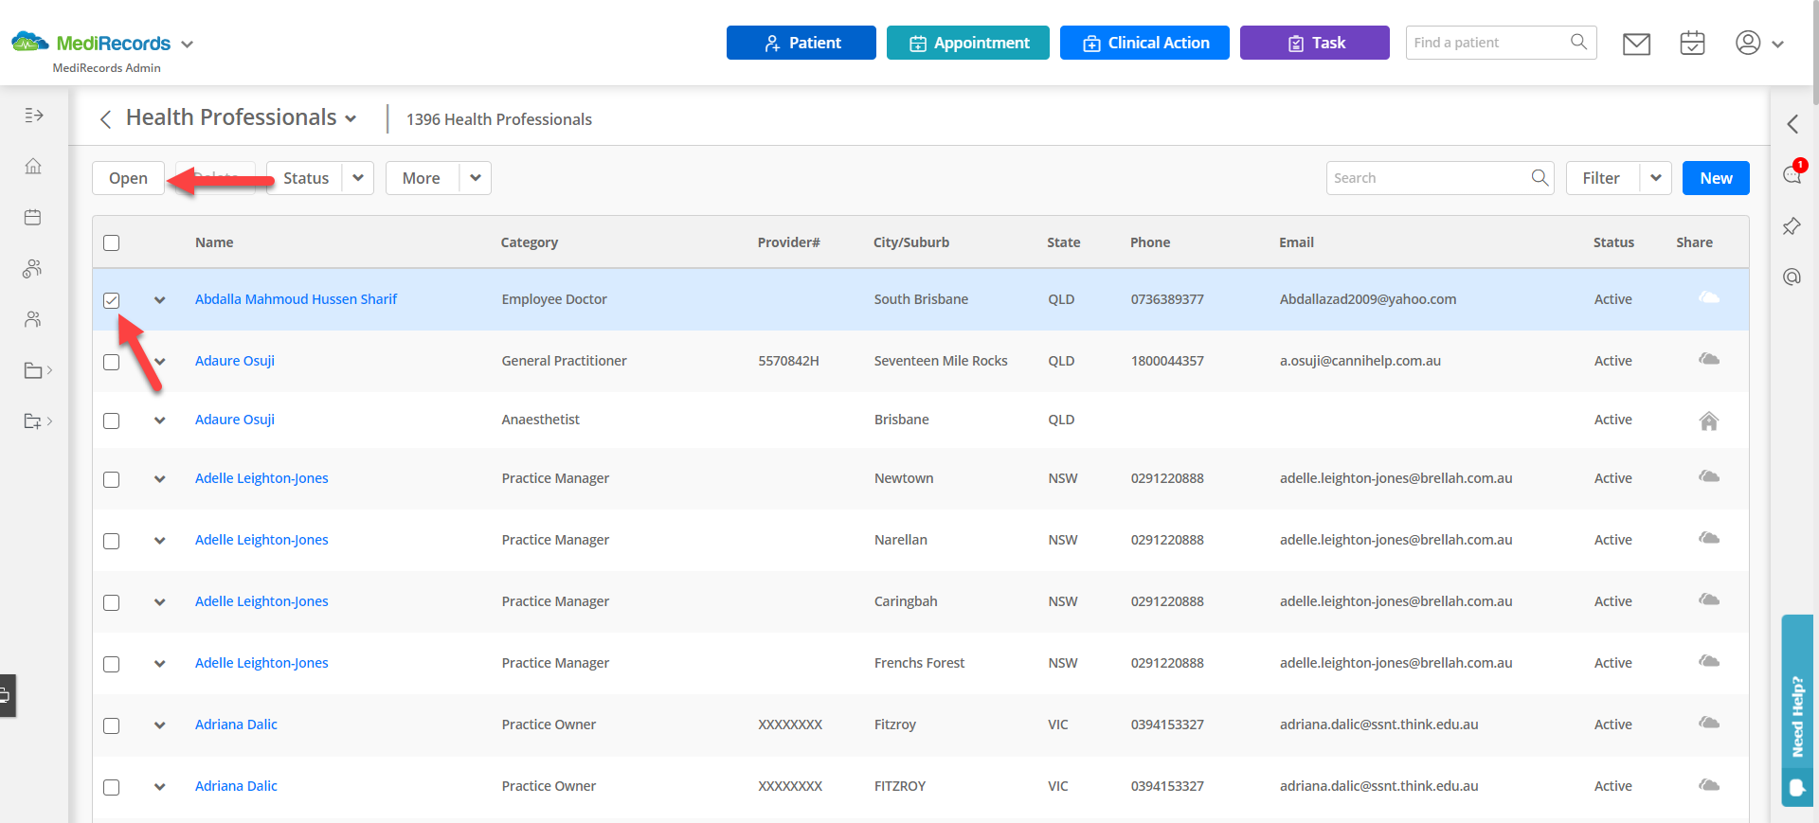Screen dimensions: 1819x823
Task: Sort by the Status column header
Action: (x=1613, y=242)
